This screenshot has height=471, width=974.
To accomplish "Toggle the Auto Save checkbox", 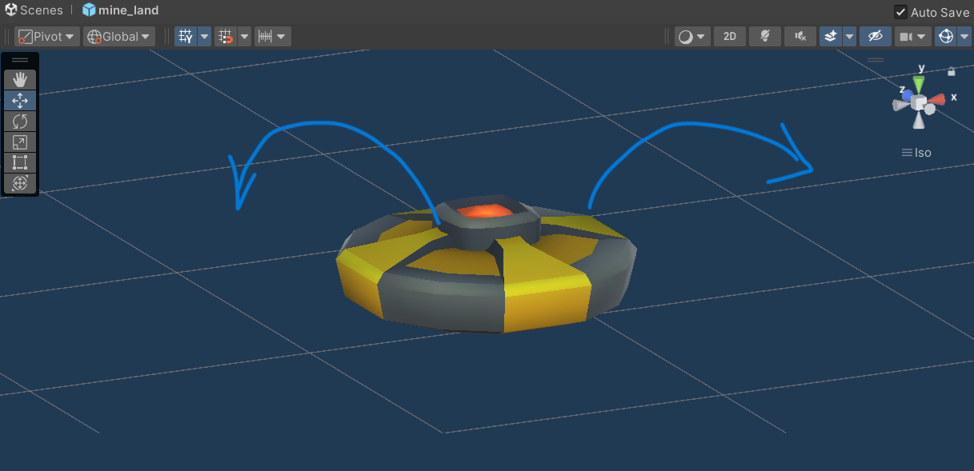I will click(x=901, y=12).
